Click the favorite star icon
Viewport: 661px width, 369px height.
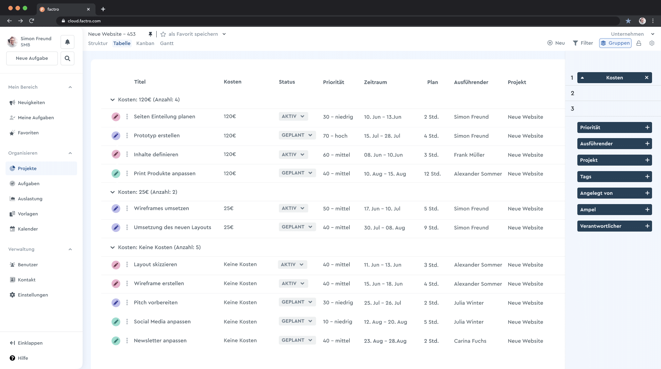point(163,34)
